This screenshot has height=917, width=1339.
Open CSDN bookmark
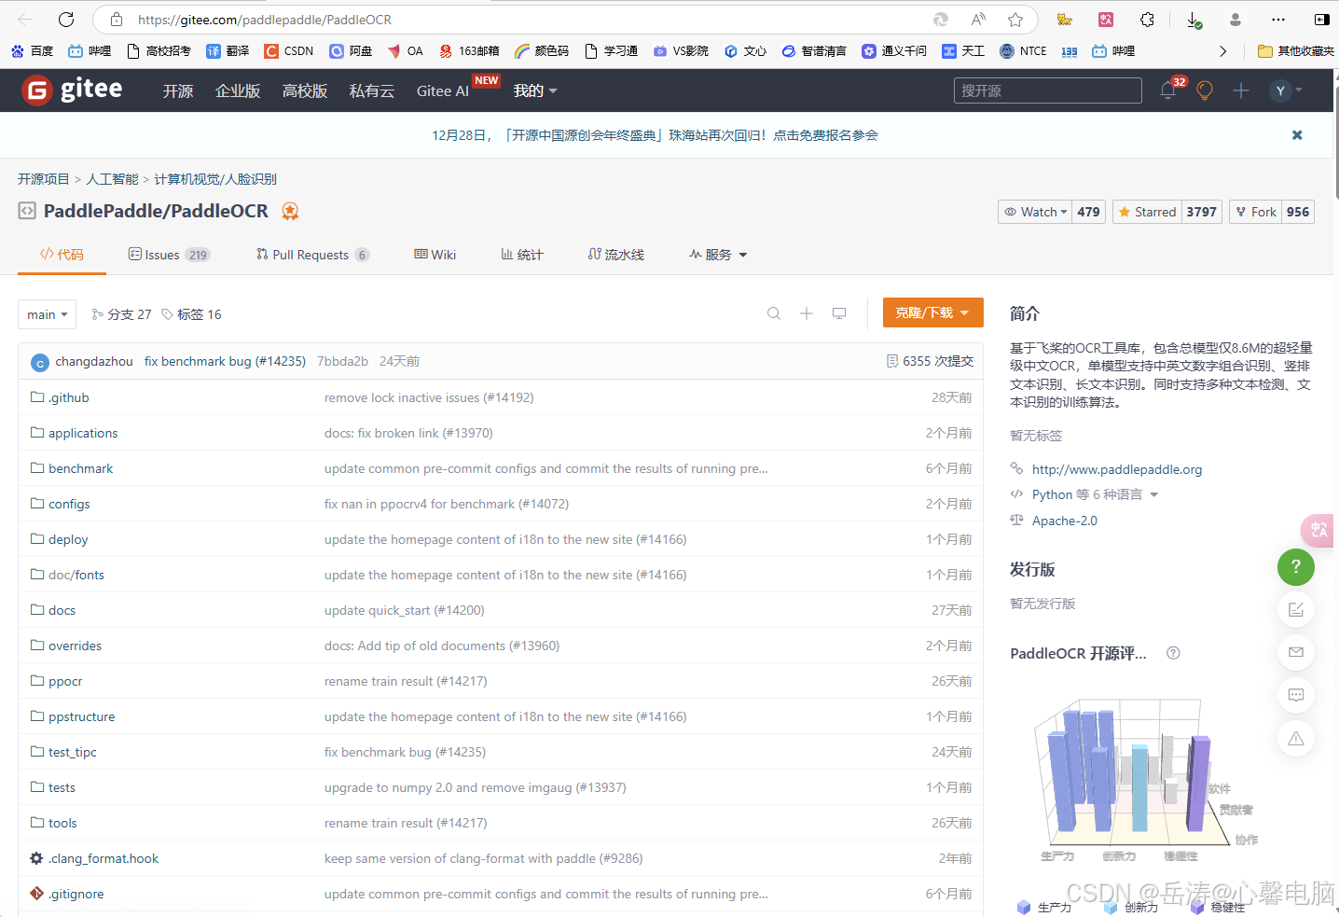coord(288,51)
